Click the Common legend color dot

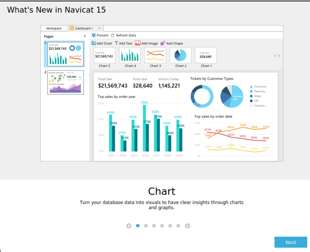[x=251, y=87]
